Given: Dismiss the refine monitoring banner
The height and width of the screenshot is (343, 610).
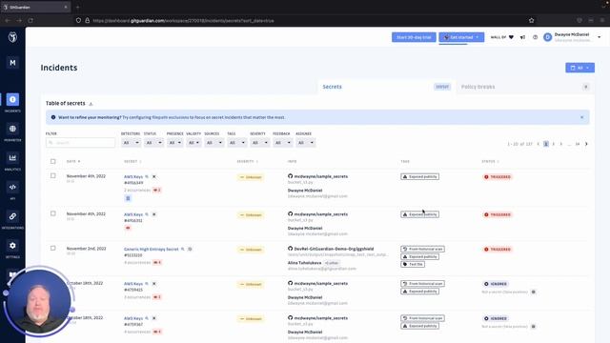Looking at the screenshot, I should pos(582,117).
